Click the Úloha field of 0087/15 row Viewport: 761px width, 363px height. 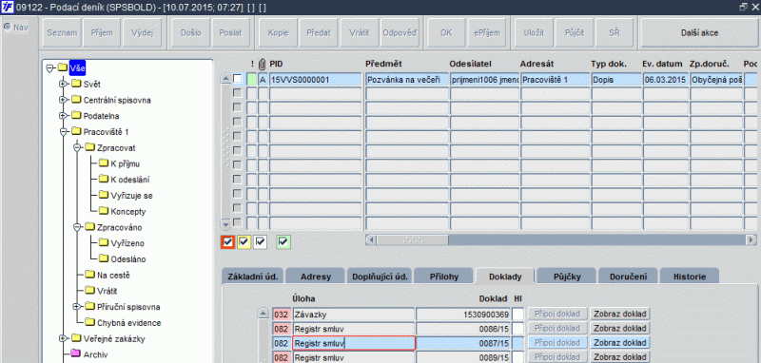coord(353,343)
